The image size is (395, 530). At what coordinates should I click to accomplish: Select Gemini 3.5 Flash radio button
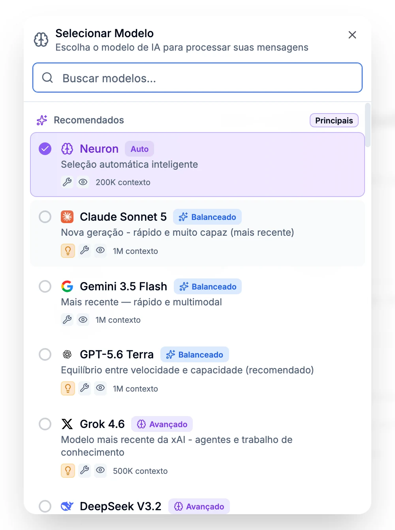pos(45,286)
